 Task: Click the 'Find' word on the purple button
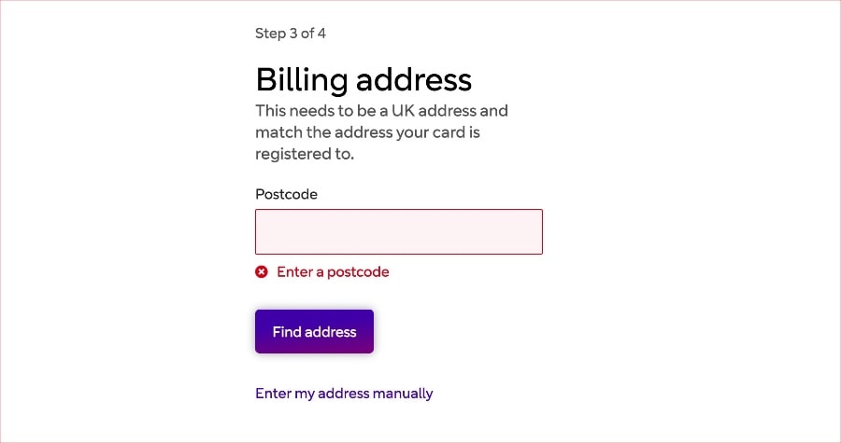coord(287,332)
